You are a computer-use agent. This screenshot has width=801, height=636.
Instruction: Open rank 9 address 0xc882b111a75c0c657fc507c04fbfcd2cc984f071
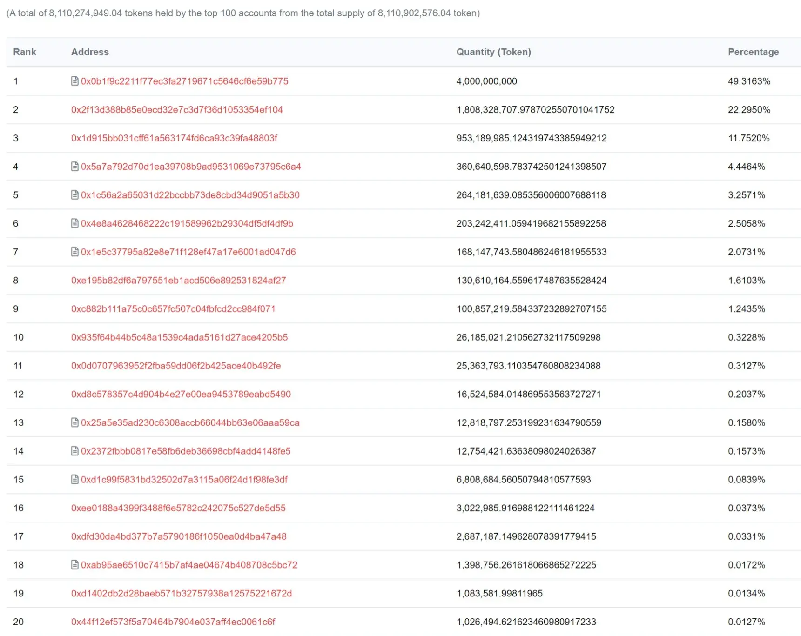click(x=173, y=309)
